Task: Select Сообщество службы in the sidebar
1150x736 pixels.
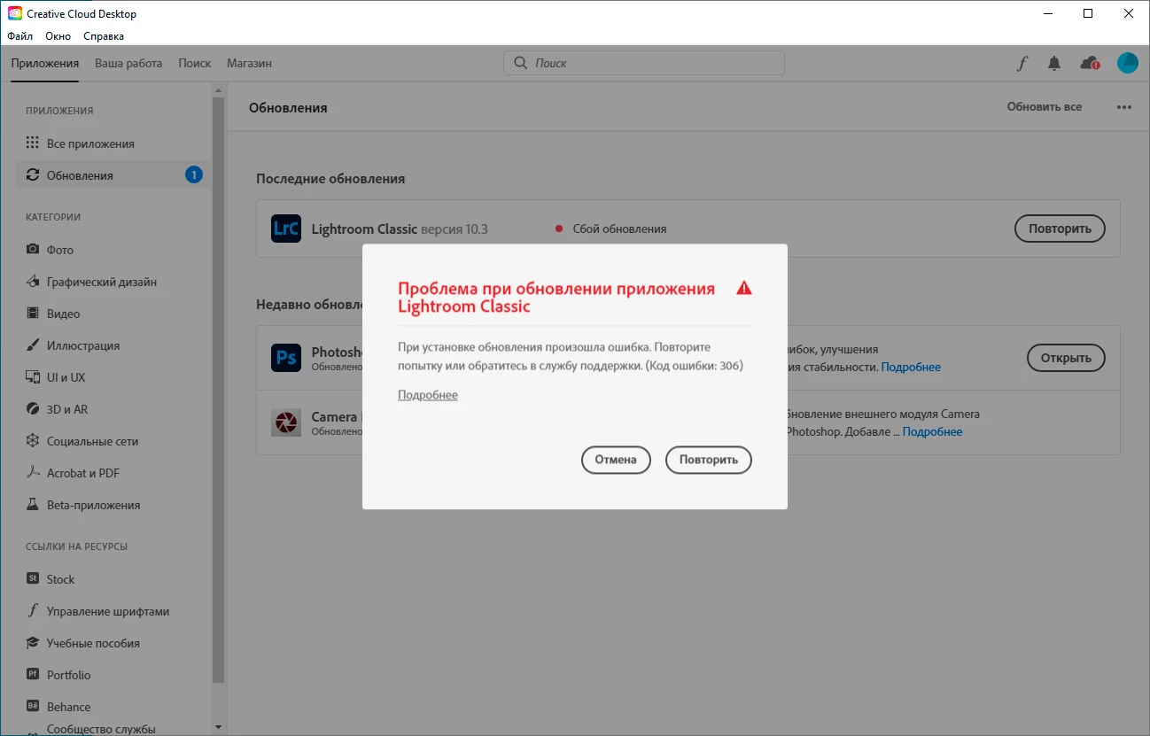Action: click(x=101, y=729)
